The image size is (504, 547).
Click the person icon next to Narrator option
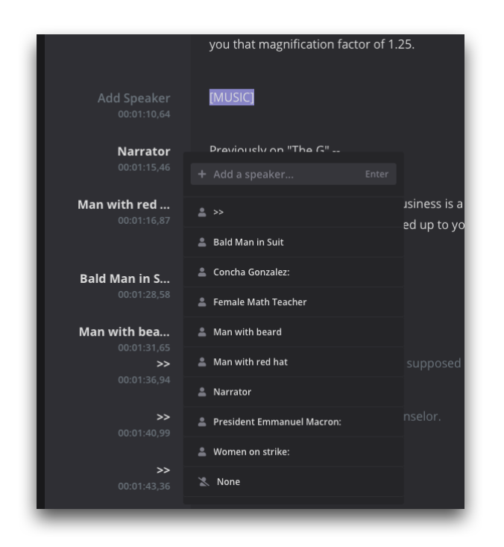tap(202, 392)
